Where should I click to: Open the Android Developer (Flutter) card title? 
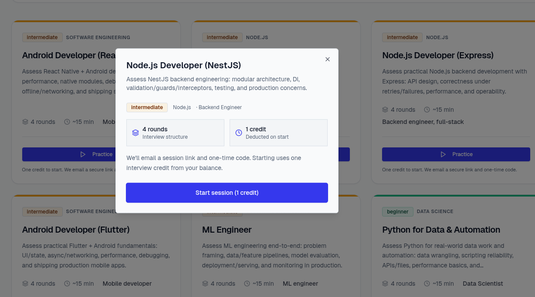(x=76, y=230)
